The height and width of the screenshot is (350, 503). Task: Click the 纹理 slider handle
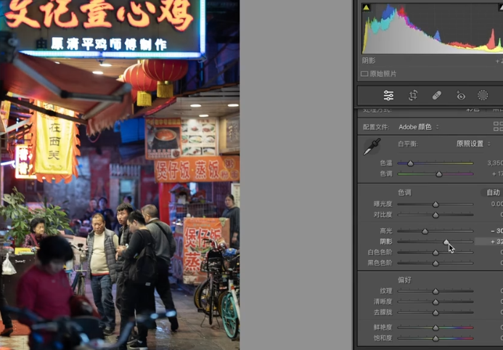(435, 291)
